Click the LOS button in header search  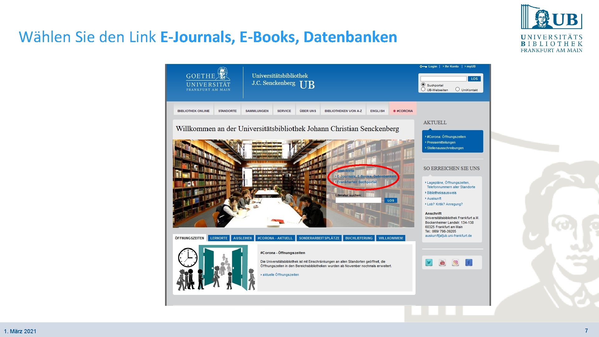click(x=474, y=79)
